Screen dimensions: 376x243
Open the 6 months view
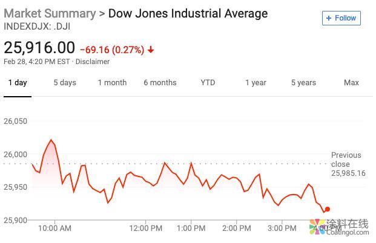pyautogui.click(x=160, y=83)
